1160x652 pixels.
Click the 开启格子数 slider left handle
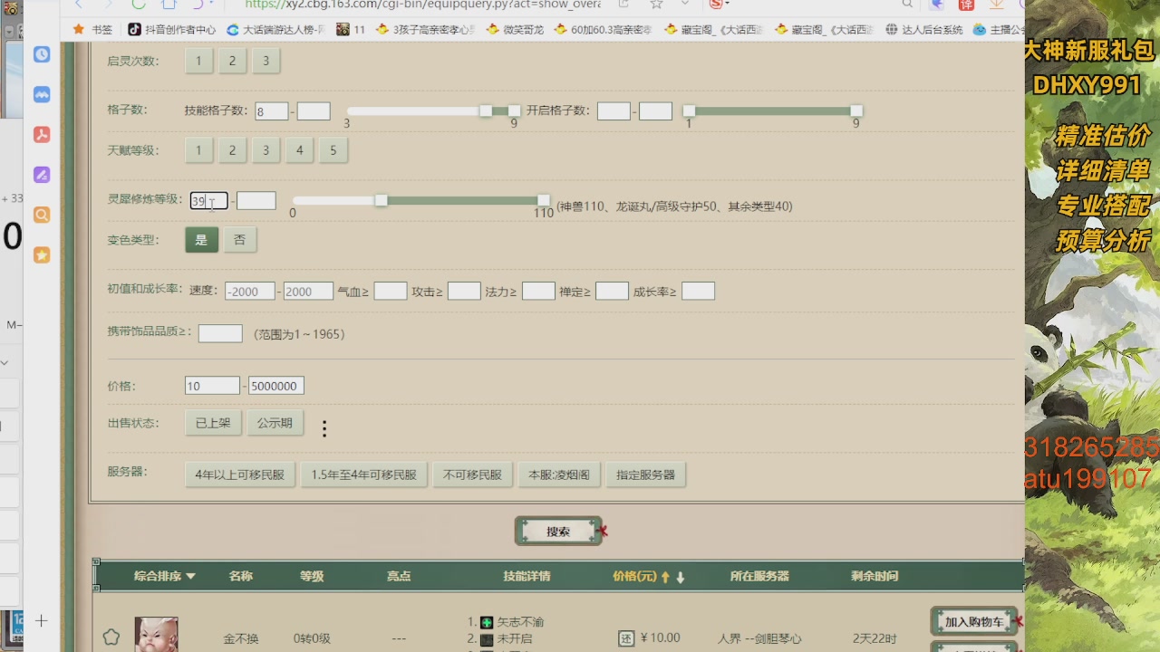tap(689, 110)
